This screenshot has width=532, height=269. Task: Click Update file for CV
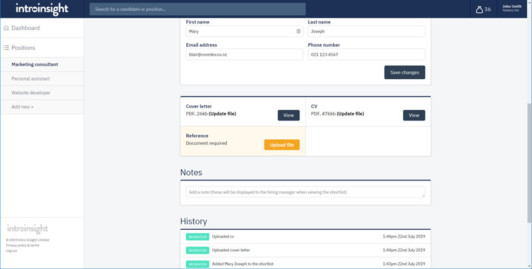tap(350, 114)
